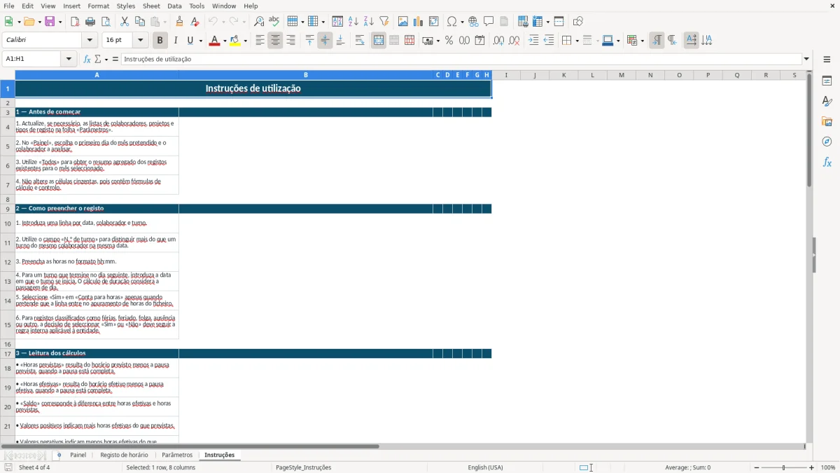This screenshot has height=473, width=840.
Task: Toggle Print Preview
Action: click(106, 22)
